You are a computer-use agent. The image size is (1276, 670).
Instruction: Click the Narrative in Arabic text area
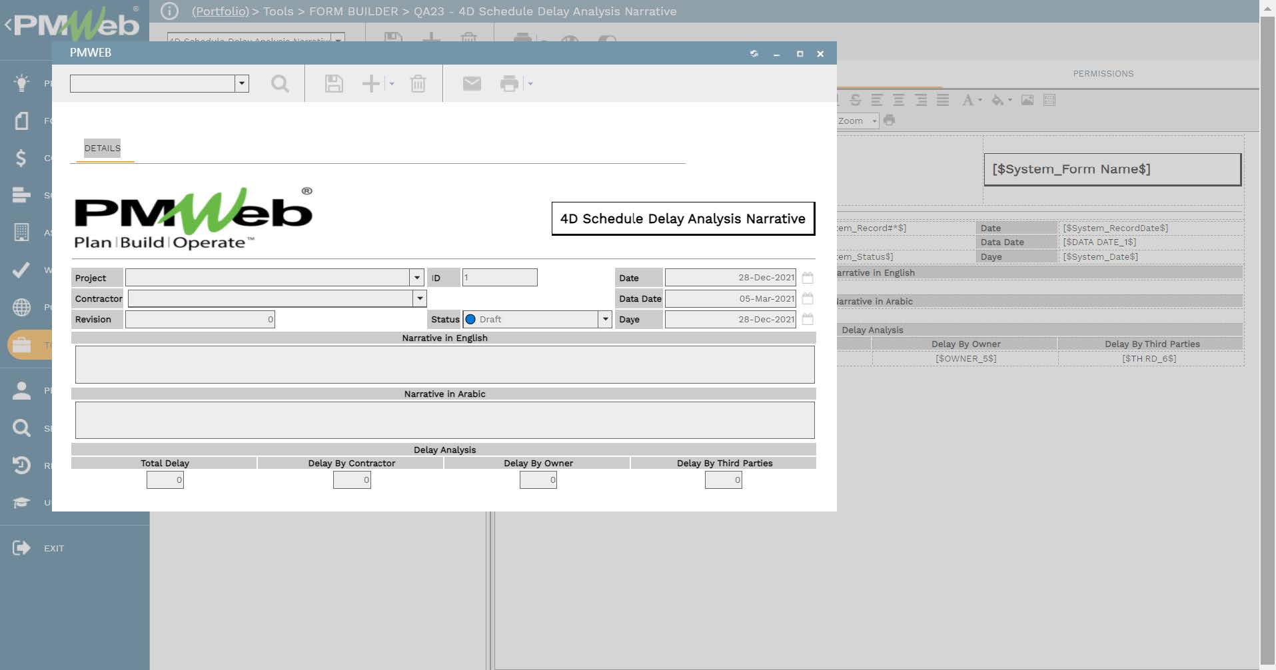point(444,420)
